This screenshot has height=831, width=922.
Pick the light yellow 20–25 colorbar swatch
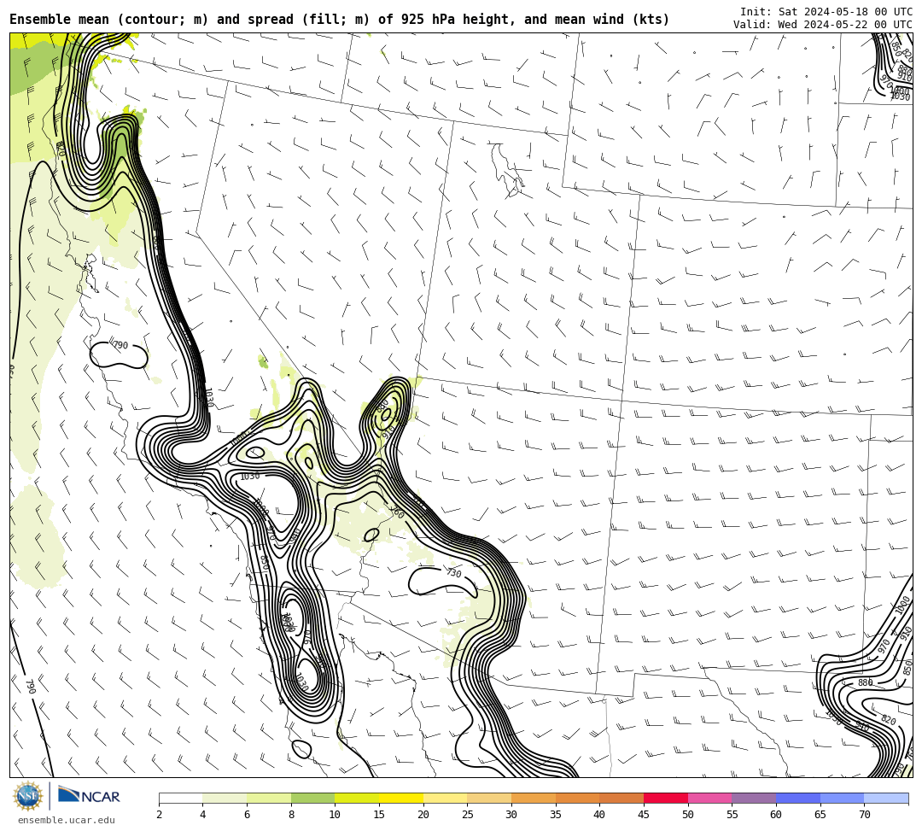445,798
